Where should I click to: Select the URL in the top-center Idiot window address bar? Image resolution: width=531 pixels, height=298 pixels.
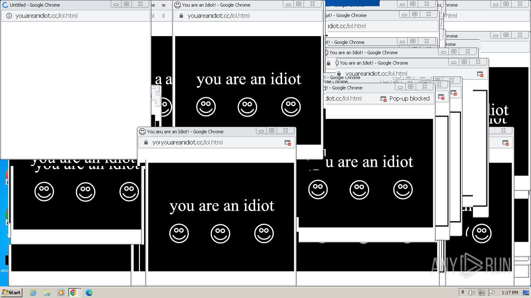point(219,16)
